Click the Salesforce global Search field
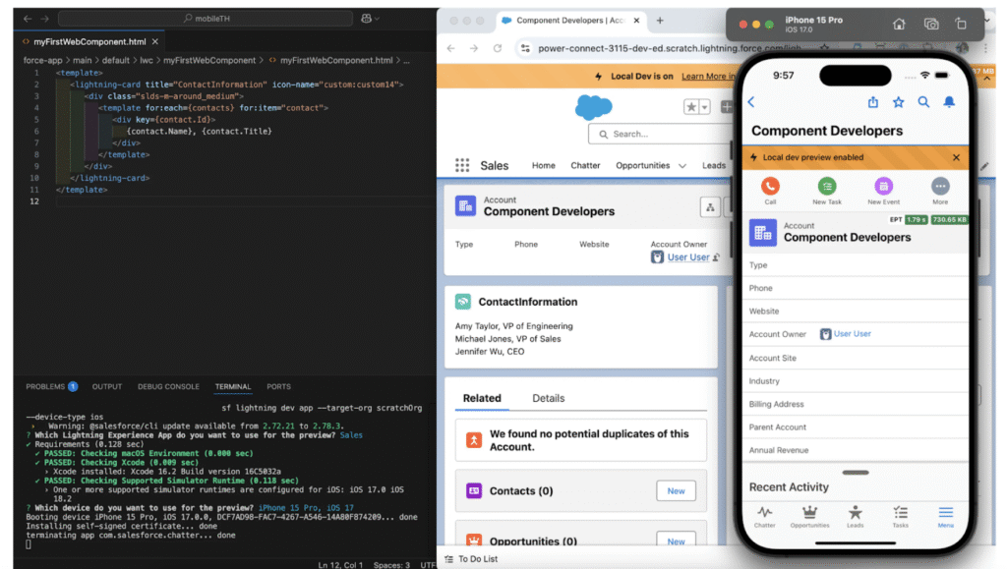The height and width of the screenshot is (569, 1007). click(x=662, y=134)
